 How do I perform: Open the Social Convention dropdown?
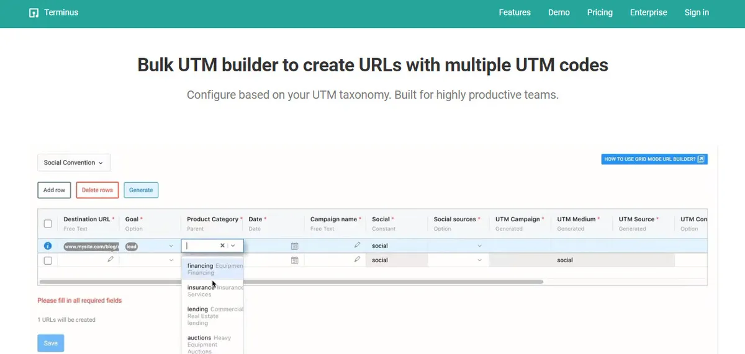[x=74, y=162]
